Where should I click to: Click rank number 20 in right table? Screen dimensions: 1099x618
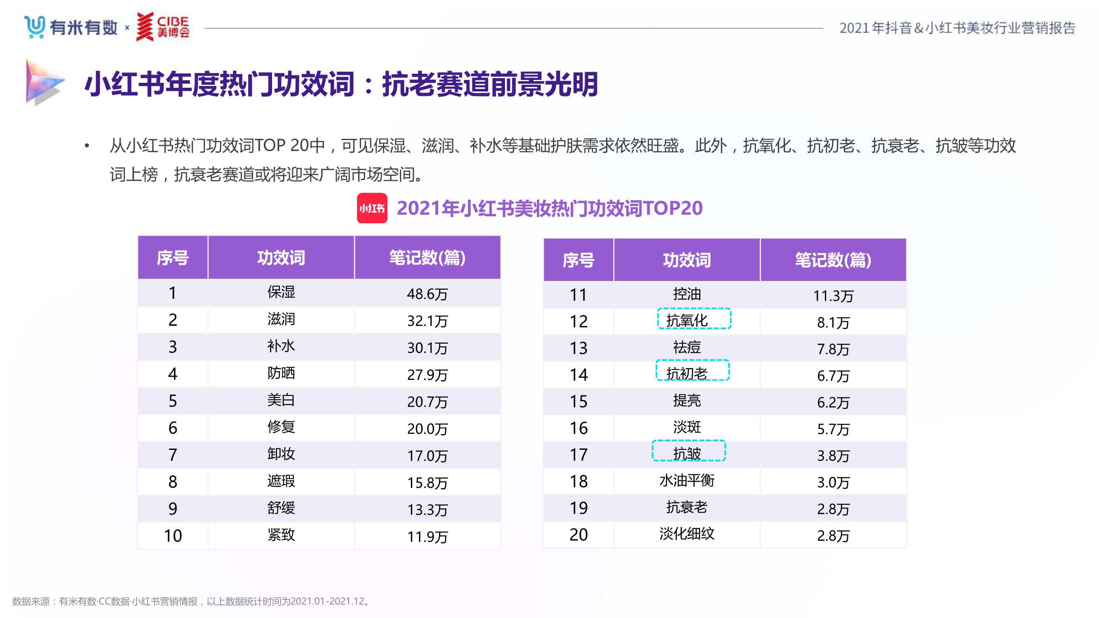578,534
